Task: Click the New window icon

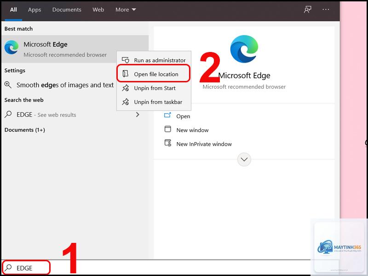Action: pyautogui.click(x=168, y=129)
